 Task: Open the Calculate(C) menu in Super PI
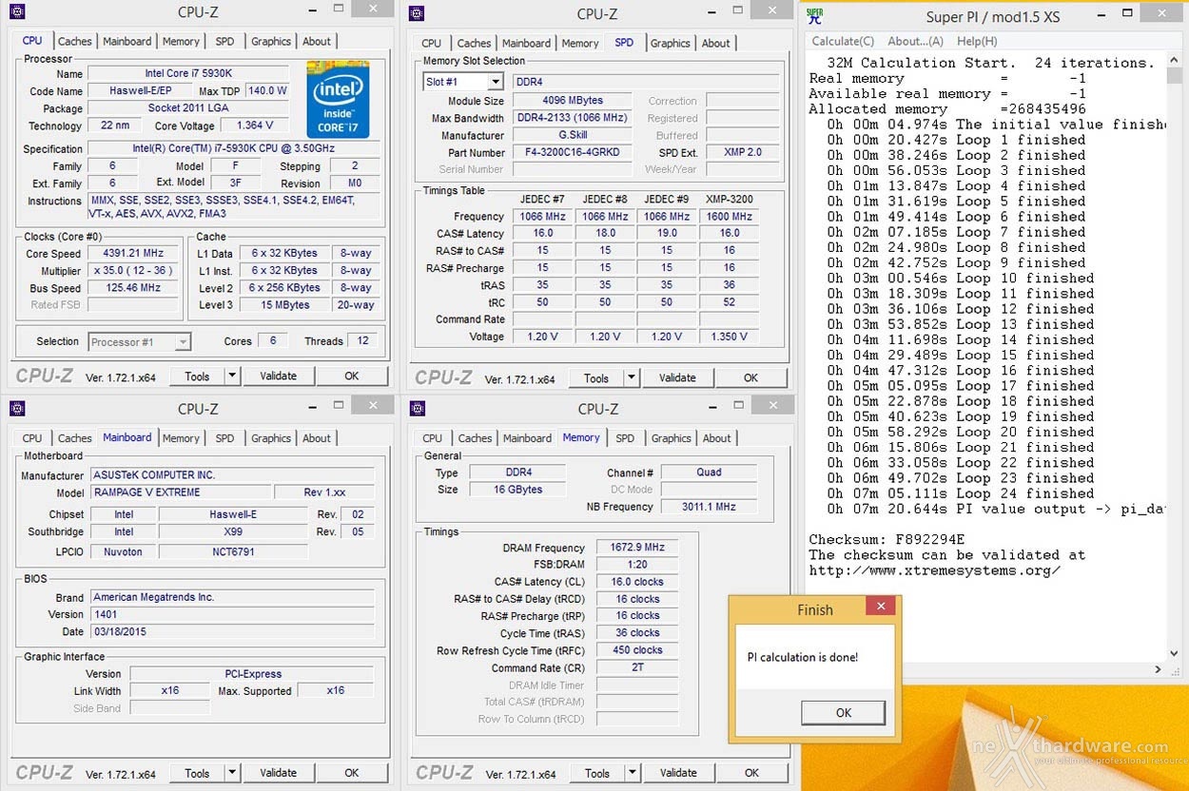843,41
